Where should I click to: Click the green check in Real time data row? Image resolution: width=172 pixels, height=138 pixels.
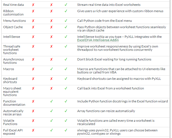(x=66, y=5)
